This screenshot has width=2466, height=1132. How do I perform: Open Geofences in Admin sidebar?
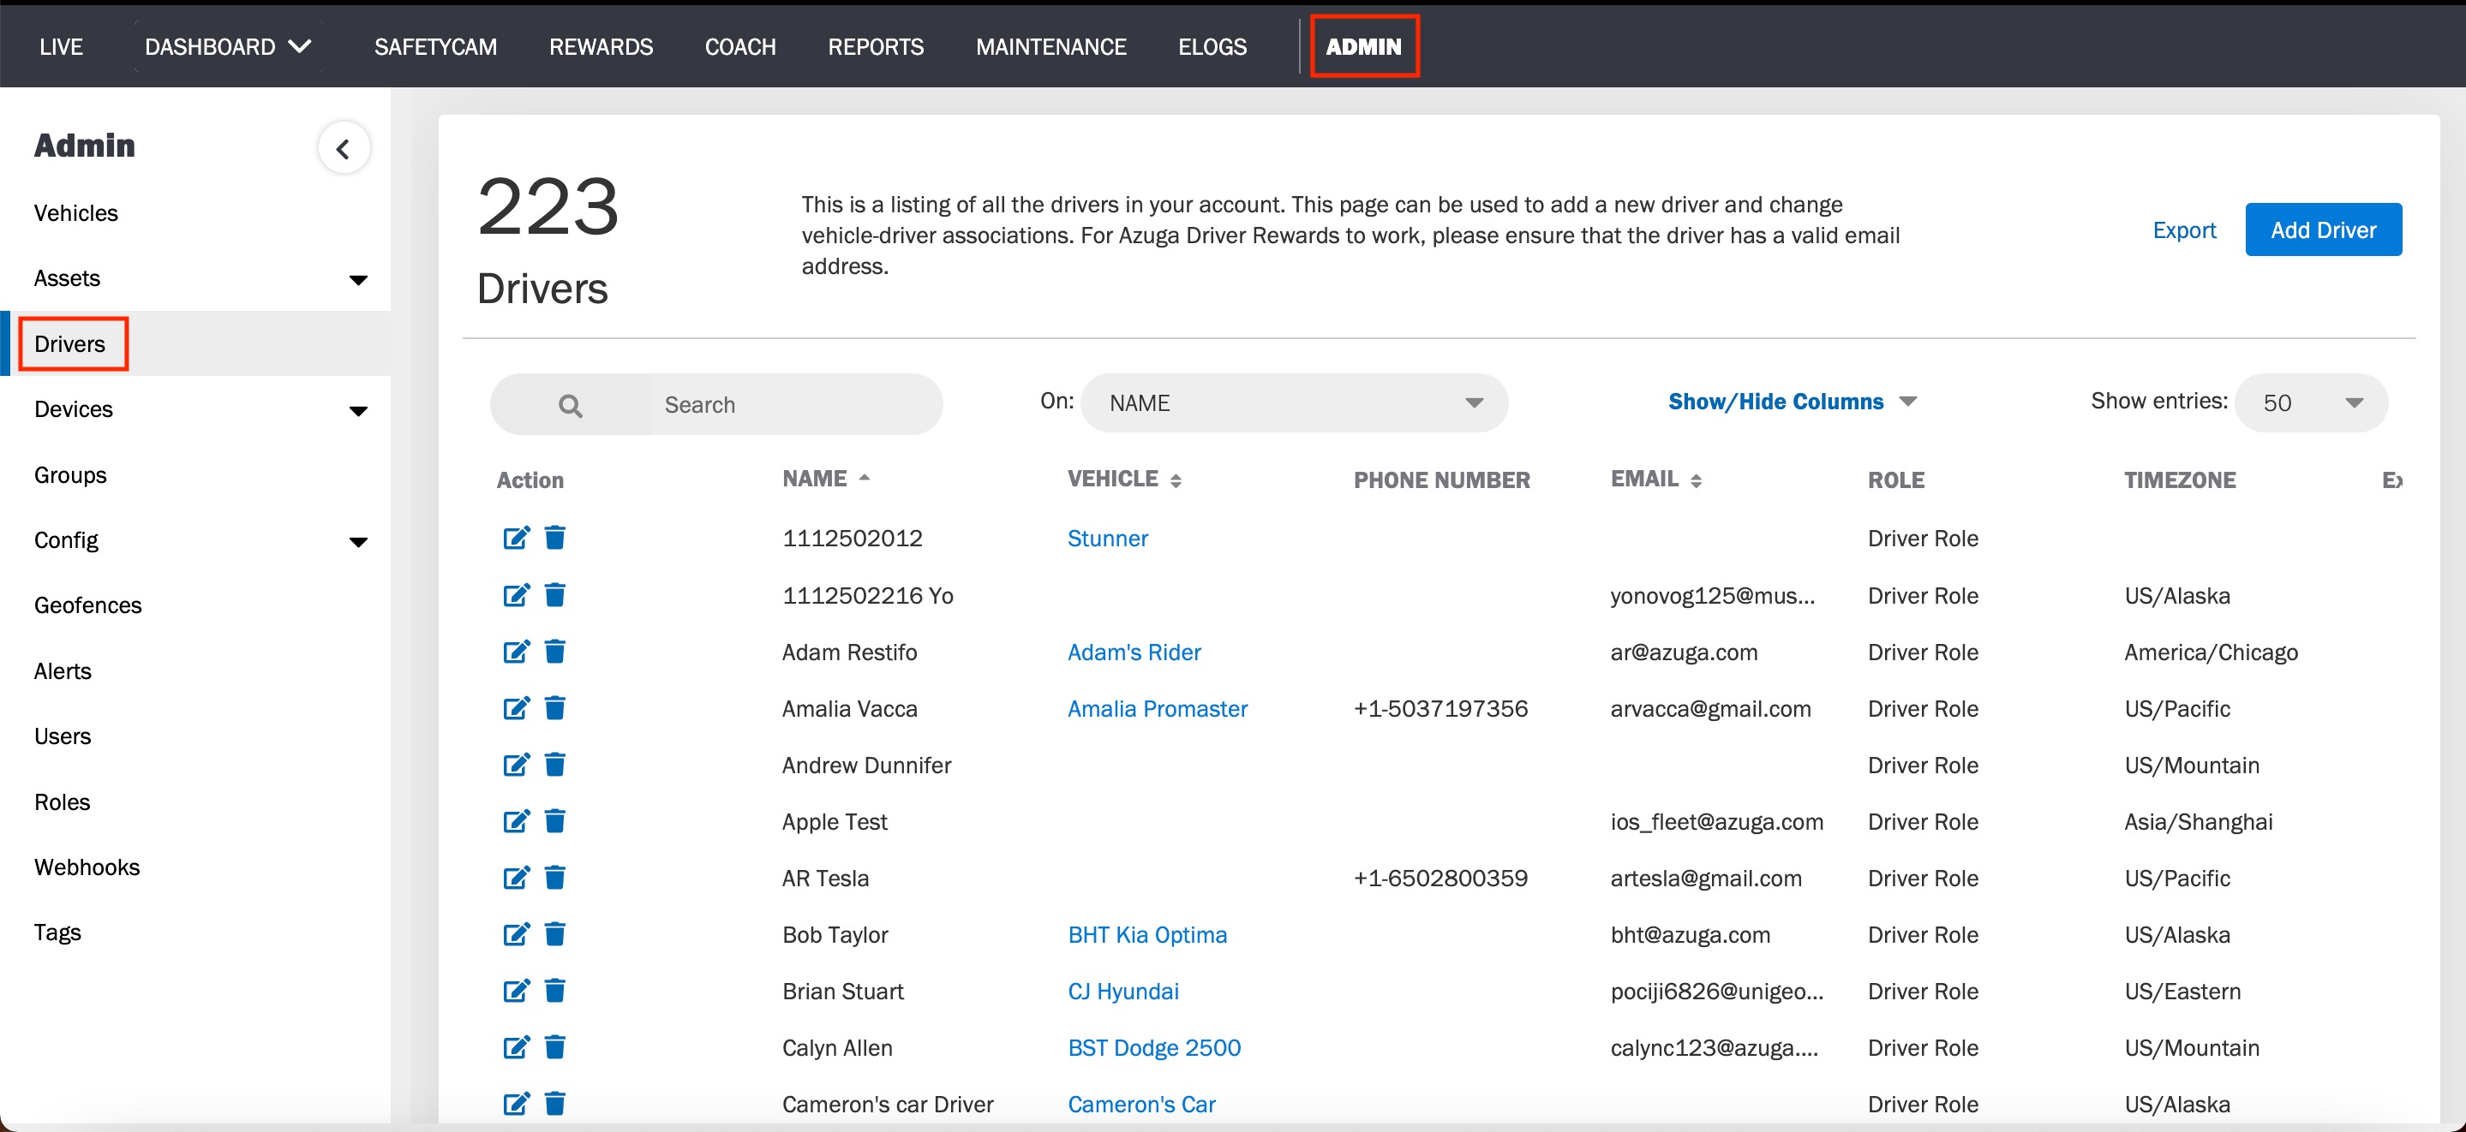coord(87,605)
